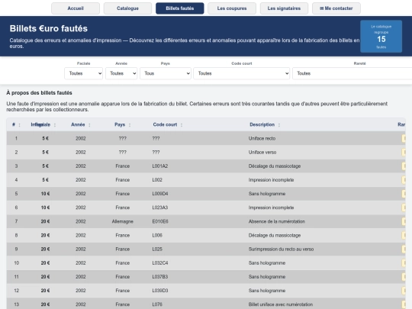Screen dimensions: 412x309
Task: Click sort arrows next to Pays header
Action: (130, 125)
